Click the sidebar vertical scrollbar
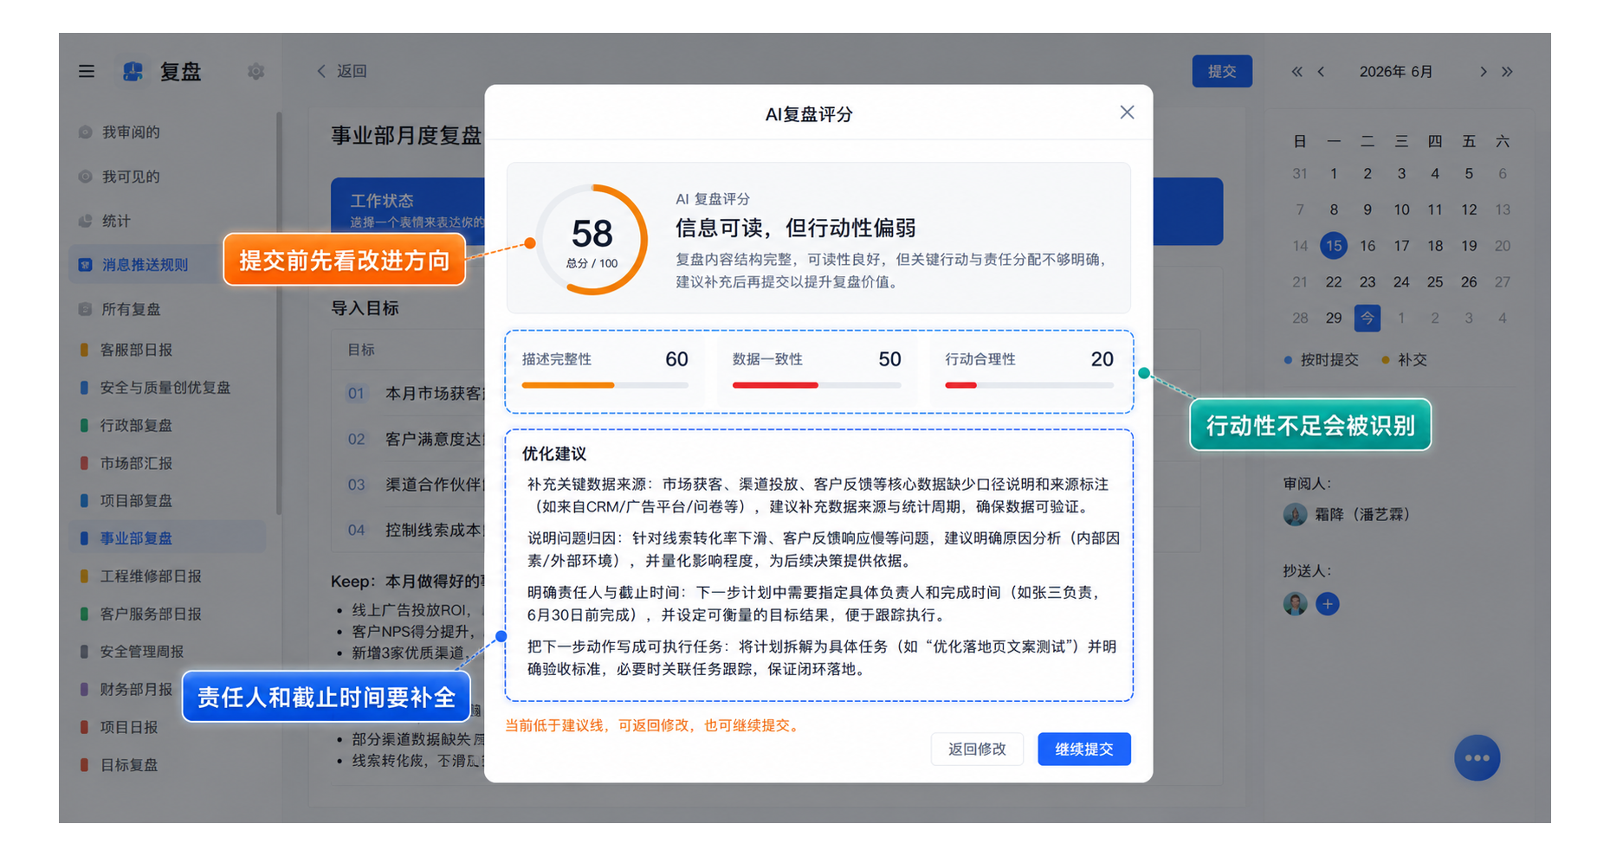This screenshot has height=856, width=1610. pos(278,313)
